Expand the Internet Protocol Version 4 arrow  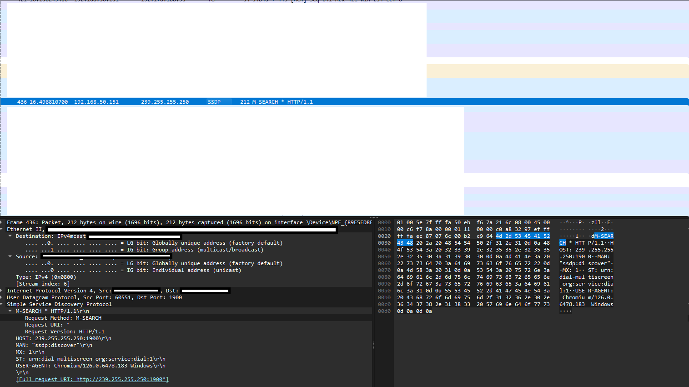pyautogui.click(x=2, y=291)
